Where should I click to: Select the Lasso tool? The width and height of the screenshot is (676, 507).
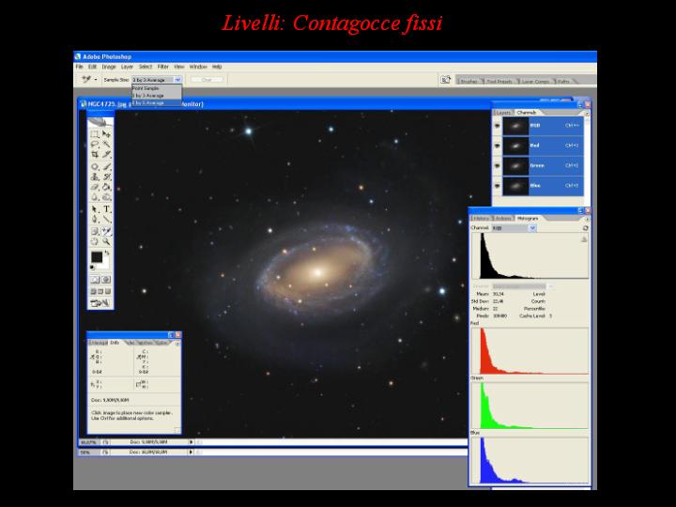coord(95,145)
